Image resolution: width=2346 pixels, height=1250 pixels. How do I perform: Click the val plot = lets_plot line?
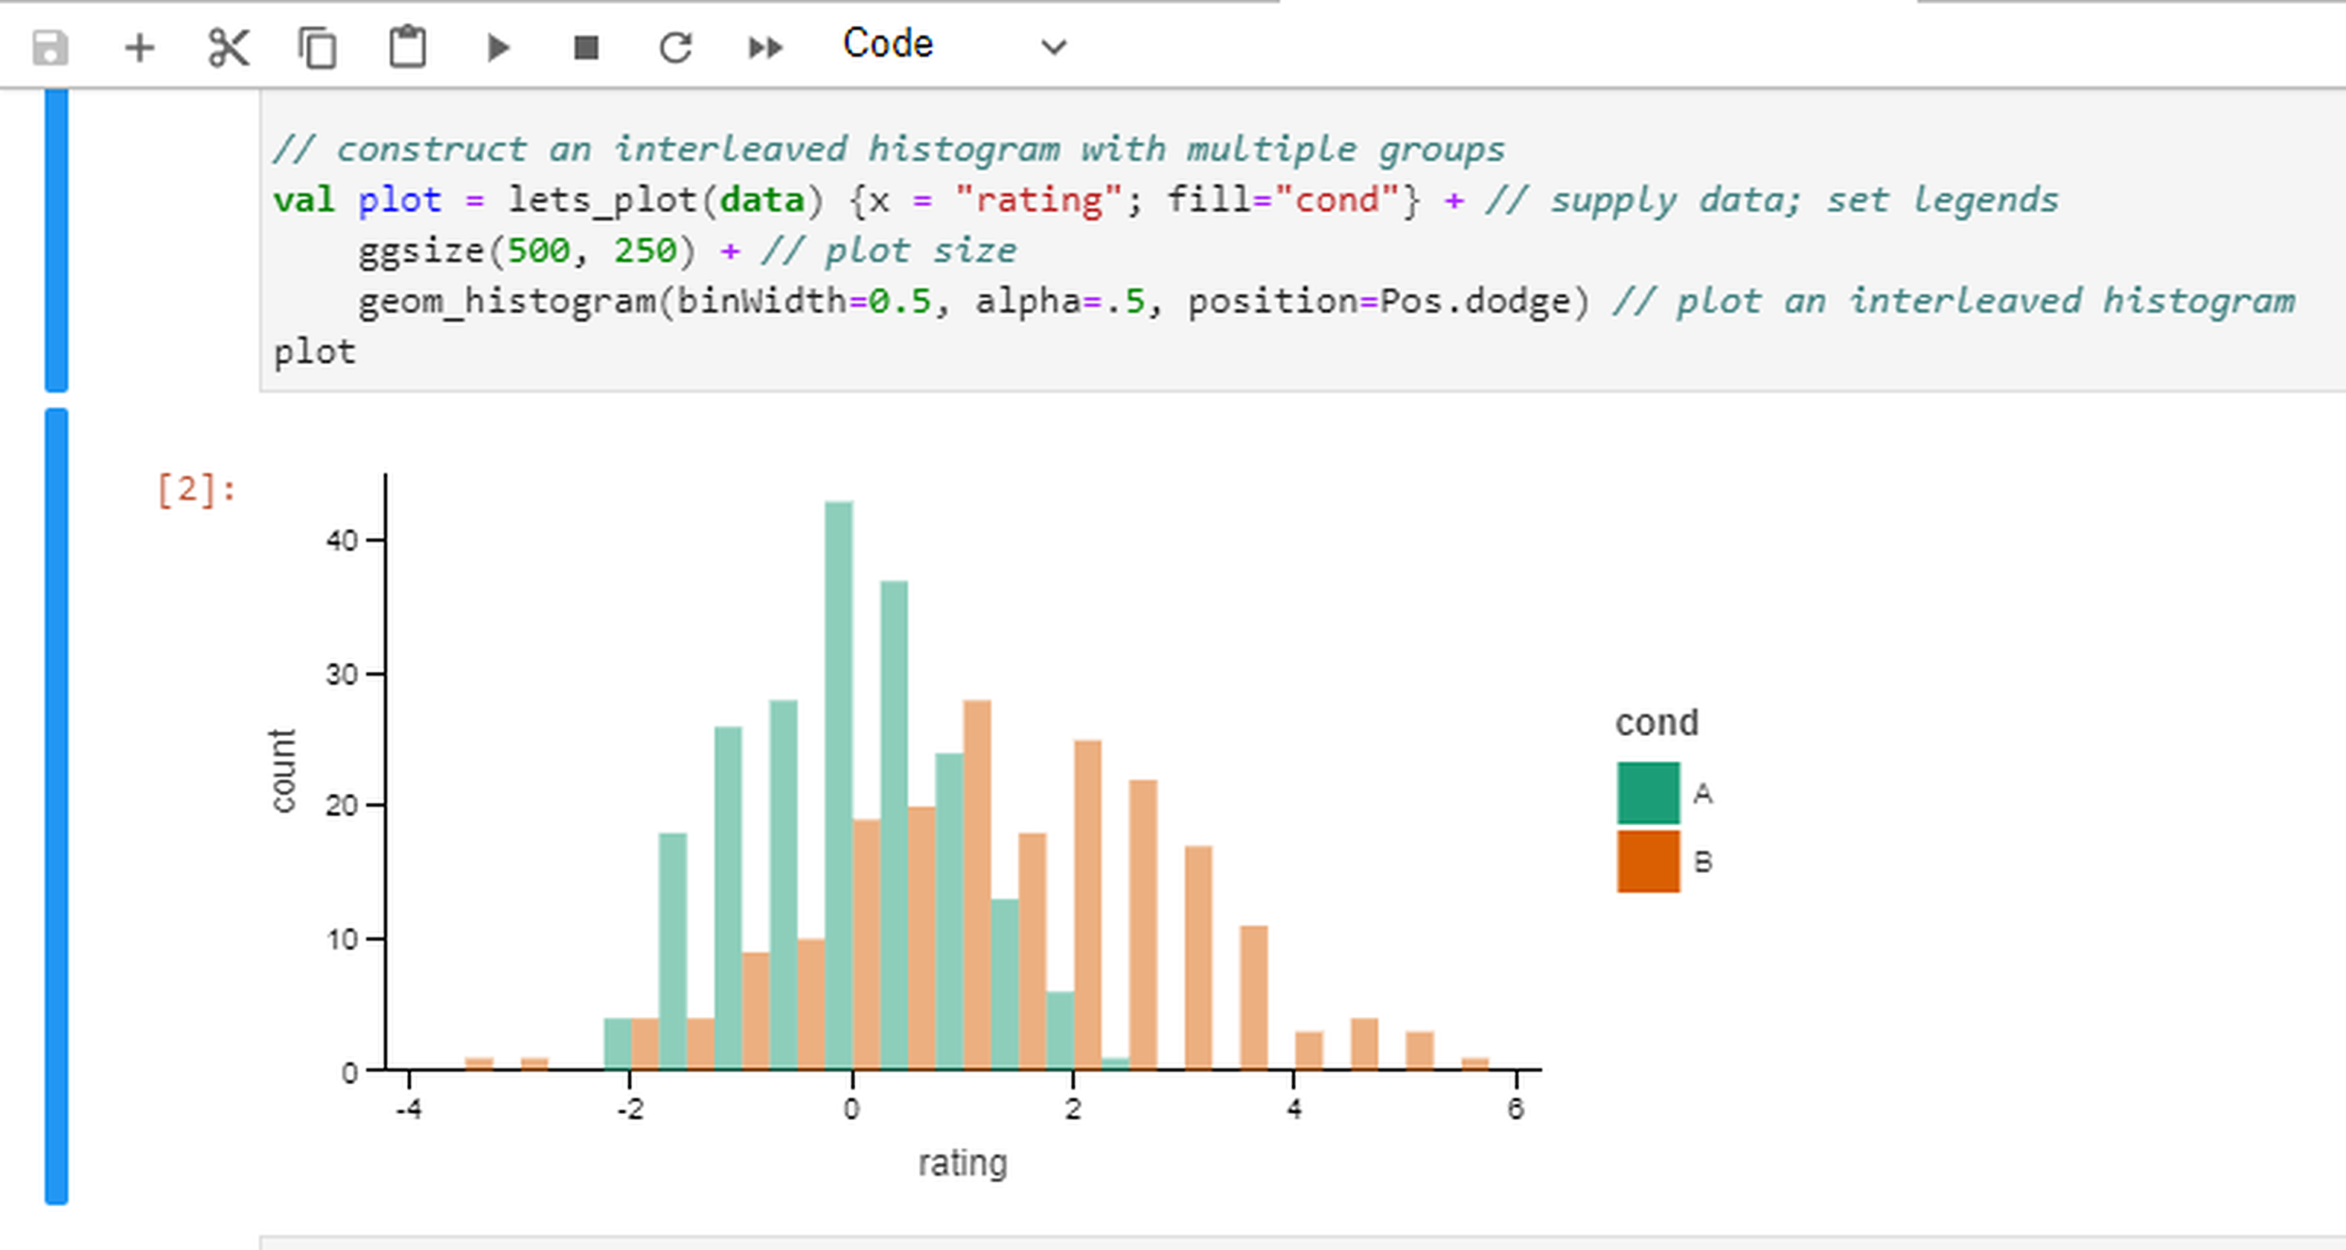pos(1166,200)
